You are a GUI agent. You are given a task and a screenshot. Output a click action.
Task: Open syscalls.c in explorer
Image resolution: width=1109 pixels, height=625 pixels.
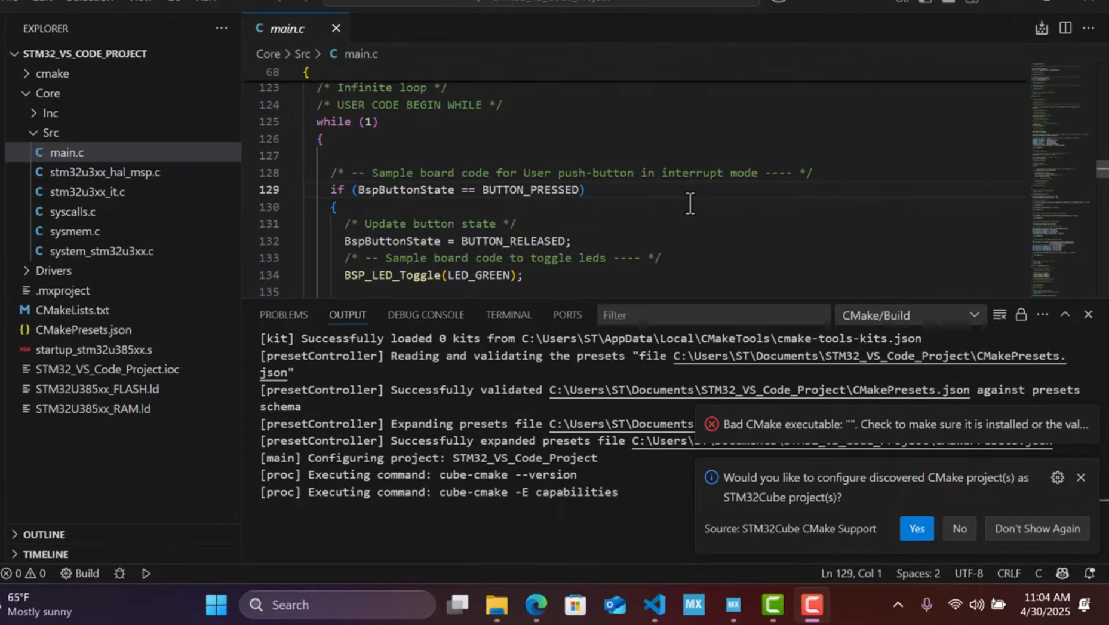tap(73, 212)
